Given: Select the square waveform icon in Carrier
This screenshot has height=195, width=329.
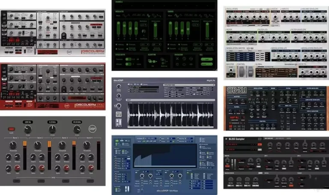Looking at the screenshot, I should (206, 15).
